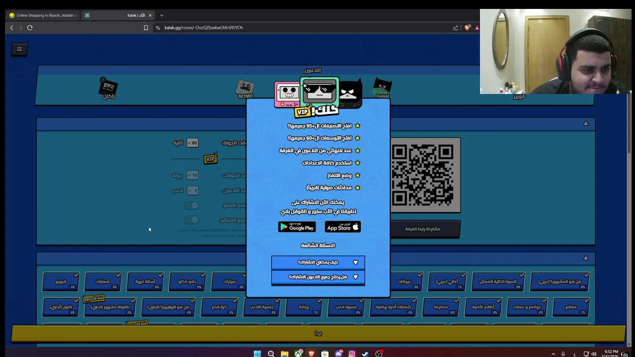Toggle the أسئلة غريبة category checkbox

[x=160, y=275]
